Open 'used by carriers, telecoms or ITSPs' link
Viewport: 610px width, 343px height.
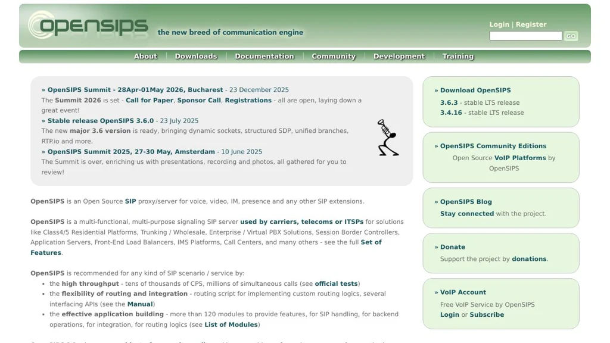[301, 222]
